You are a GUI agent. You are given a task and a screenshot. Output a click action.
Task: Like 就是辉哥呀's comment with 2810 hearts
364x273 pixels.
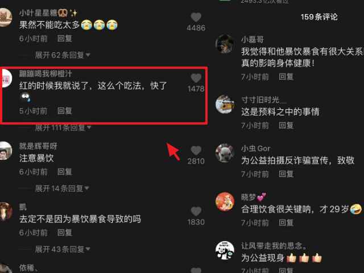coord(196,150)
